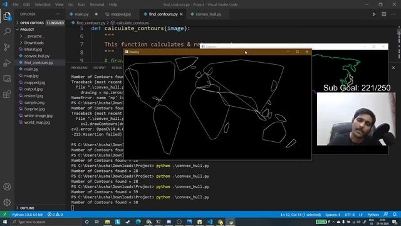This screenshot has height=226, width=401.
Task: Open editor More Actions ellipsis
Action: [393, 14]
